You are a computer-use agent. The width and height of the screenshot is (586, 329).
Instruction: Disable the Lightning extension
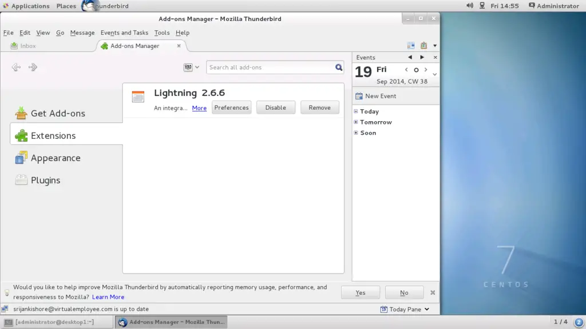(275, 107)
